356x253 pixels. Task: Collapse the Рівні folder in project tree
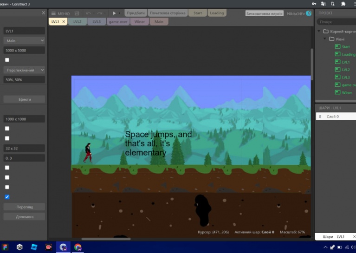click(x=325, y=39)
